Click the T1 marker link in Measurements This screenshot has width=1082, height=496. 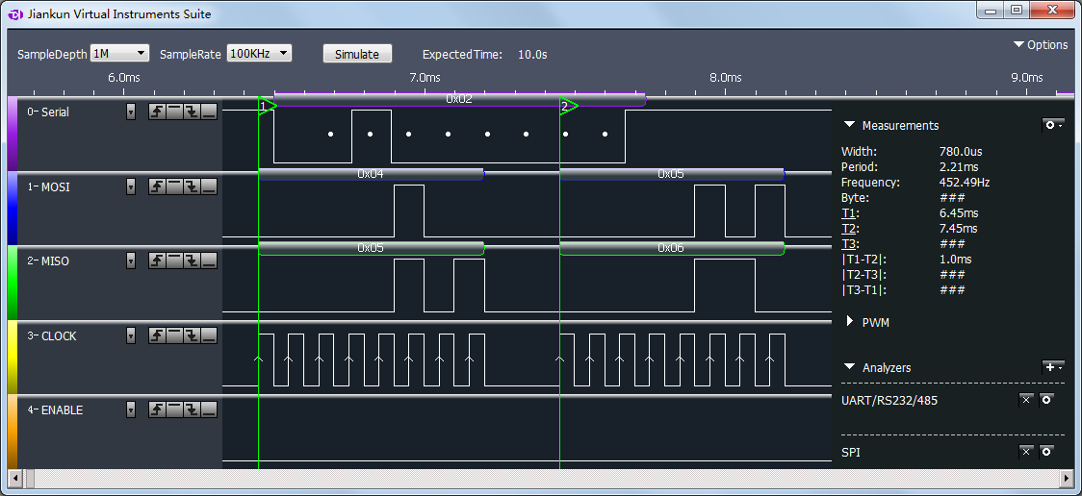(849, 213)
